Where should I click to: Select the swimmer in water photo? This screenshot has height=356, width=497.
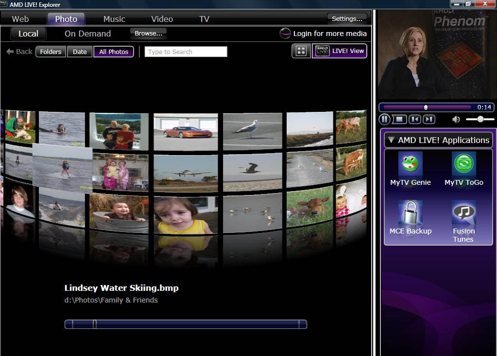point(62,129)
